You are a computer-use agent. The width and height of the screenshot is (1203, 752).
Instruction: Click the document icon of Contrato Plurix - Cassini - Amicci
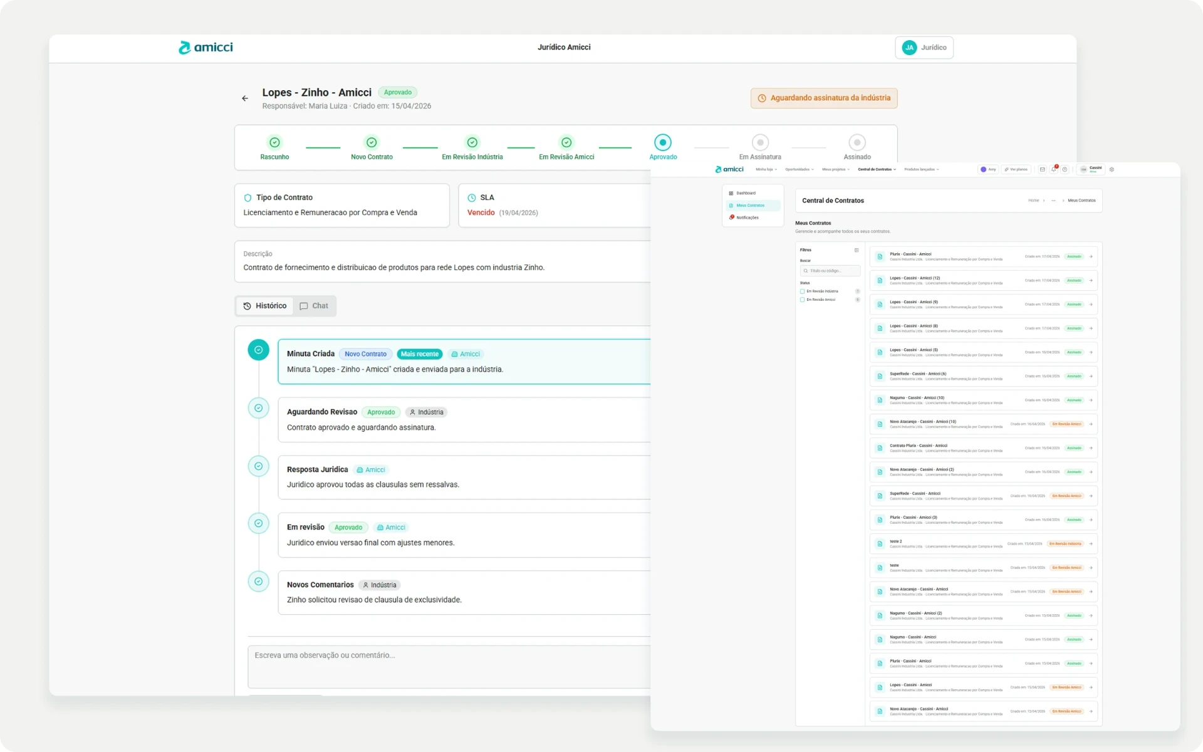pos(880,448)
